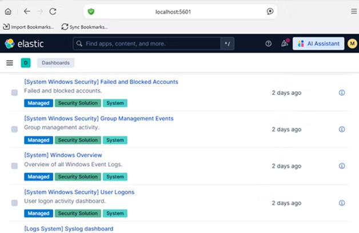The height and width of the screenshot is (233, 359).
Task: Click Security Solution tag on User Logons
Action: point(78,214)
